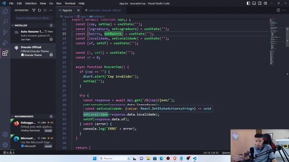Open Dracula Official manage gear

pyautogui.click(x=51, y=55)
